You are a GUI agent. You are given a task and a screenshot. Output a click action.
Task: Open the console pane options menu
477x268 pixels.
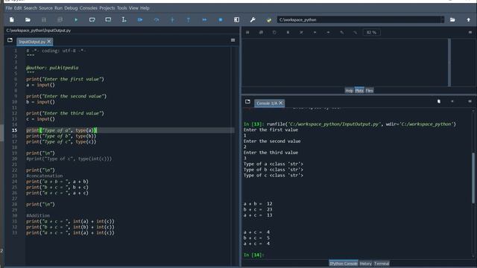pyautogui.click(x=470, y=101)
